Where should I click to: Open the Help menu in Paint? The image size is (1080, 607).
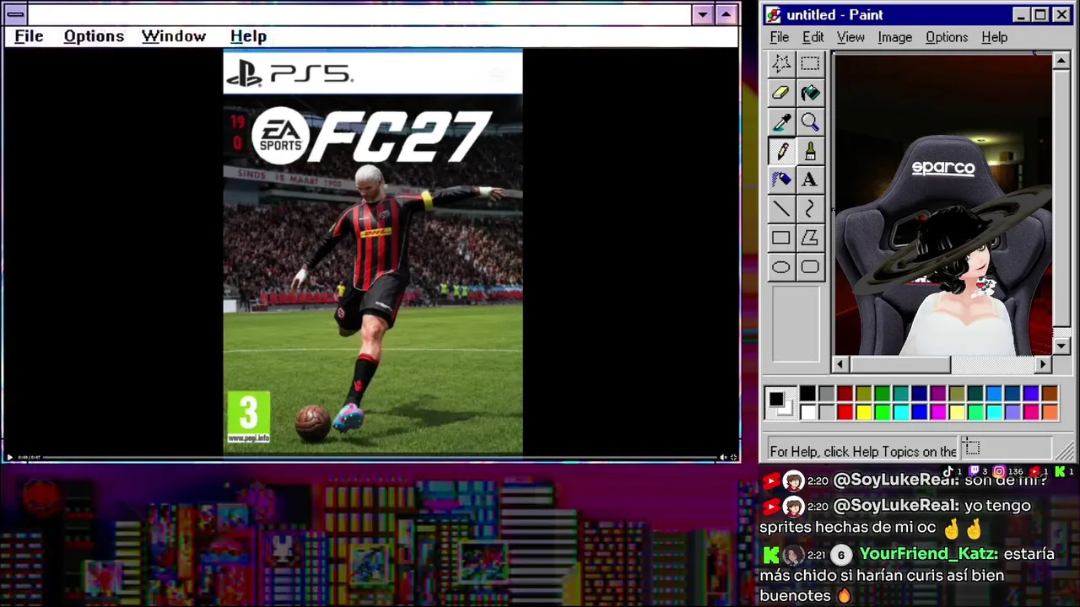[x=995, y=37]
